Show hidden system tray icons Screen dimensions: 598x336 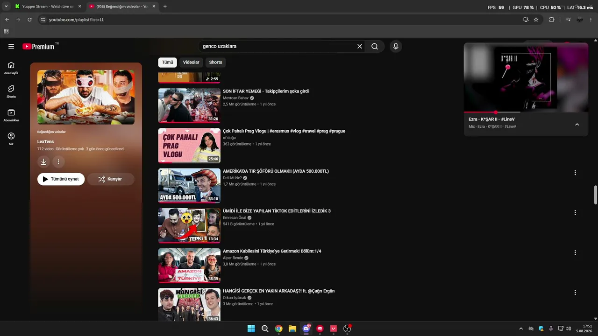click(x=521, y=329)
